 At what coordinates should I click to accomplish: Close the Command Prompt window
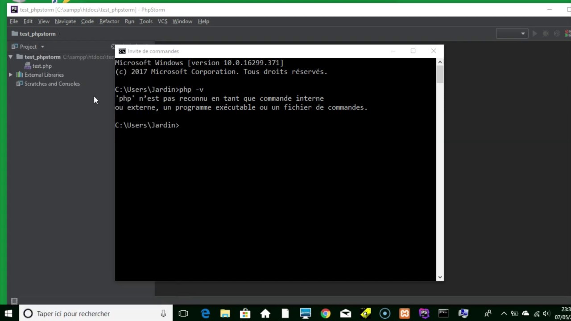tap(434, 51)
